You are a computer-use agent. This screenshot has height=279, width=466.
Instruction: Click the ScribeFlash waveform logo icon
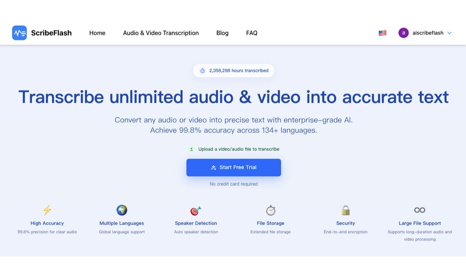(19, 33)
